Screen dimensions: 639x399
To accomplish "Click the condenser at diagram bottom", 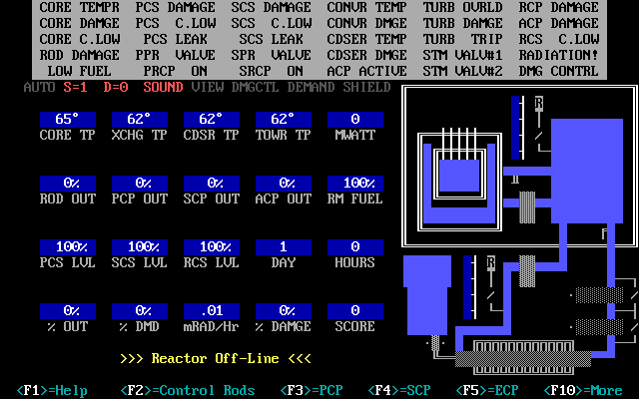I will click(x=523, y=359).
